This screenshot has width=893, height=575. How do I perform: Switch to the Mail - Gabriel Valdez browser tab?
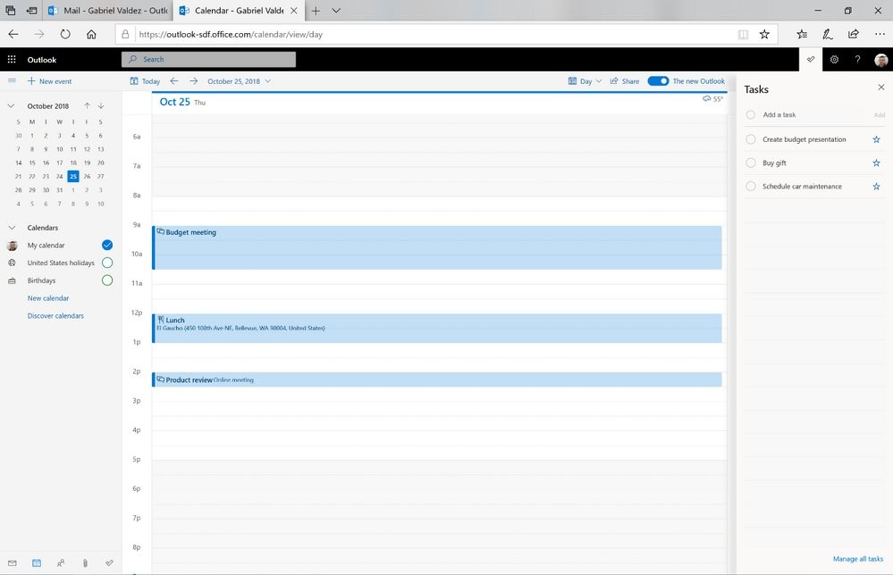(x=107, y=11)
